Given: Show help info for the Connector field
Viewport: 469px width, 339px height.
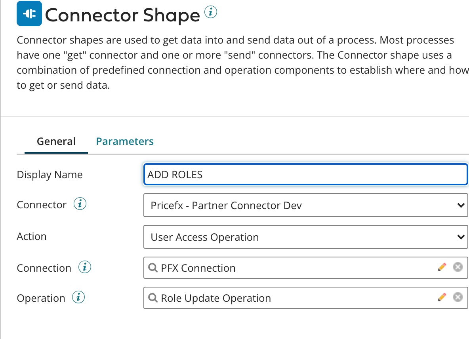Looking at the screenshot, I should (80, 204).
